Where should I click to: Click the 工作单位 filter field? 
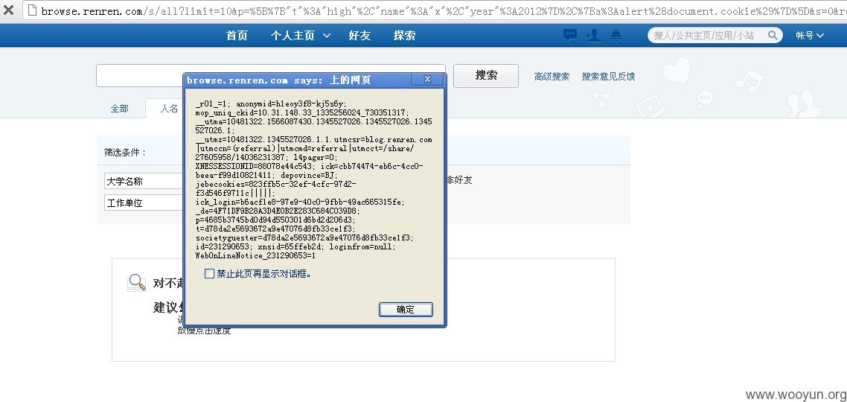click(x=144, y=203)
